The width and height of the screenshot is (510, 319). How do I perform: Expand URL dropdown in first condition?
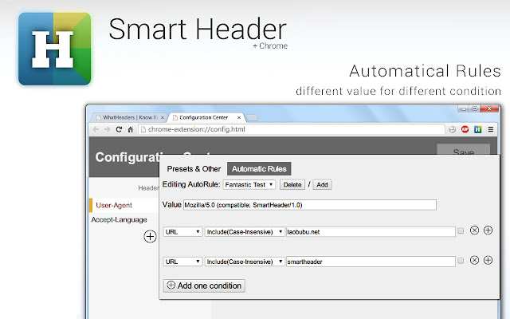183,231
